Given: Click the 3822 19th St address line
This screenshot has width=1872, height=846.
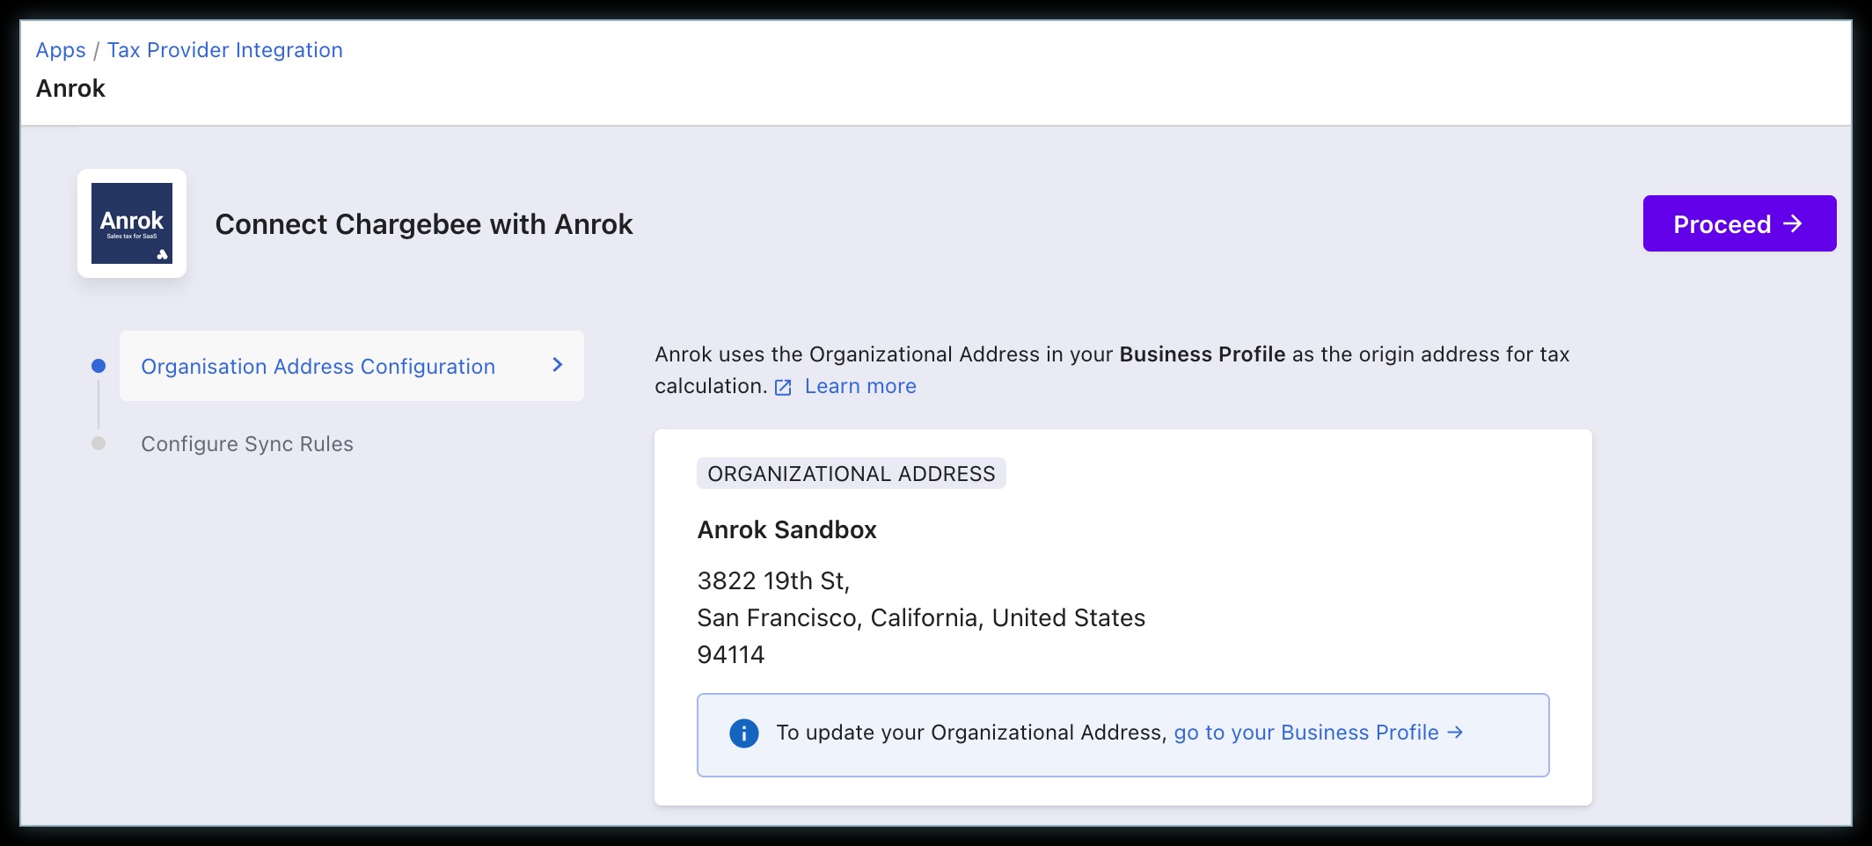Looking at the screenshot, I should click(x=772, y=581).
